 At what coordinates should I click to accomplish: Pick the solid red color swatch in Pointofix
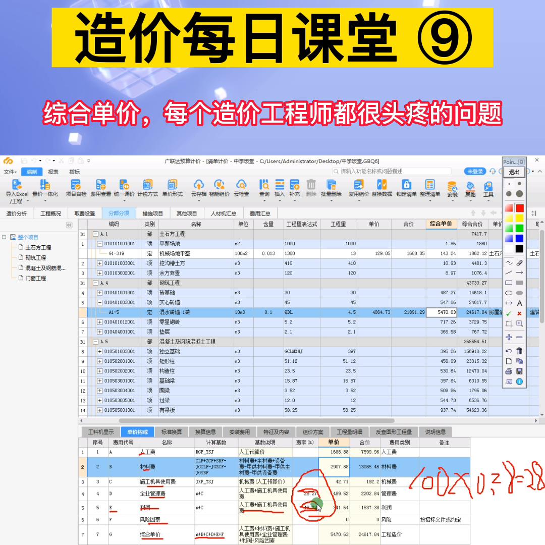tap(520, 208)
